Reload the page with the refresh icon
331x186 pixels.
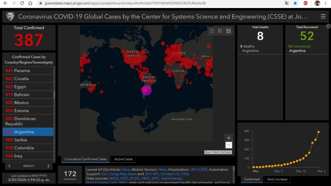(22, 3)
